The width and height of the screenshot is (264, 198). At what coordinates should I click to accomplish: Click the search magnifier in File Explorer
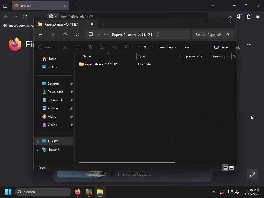coord(228,35)
